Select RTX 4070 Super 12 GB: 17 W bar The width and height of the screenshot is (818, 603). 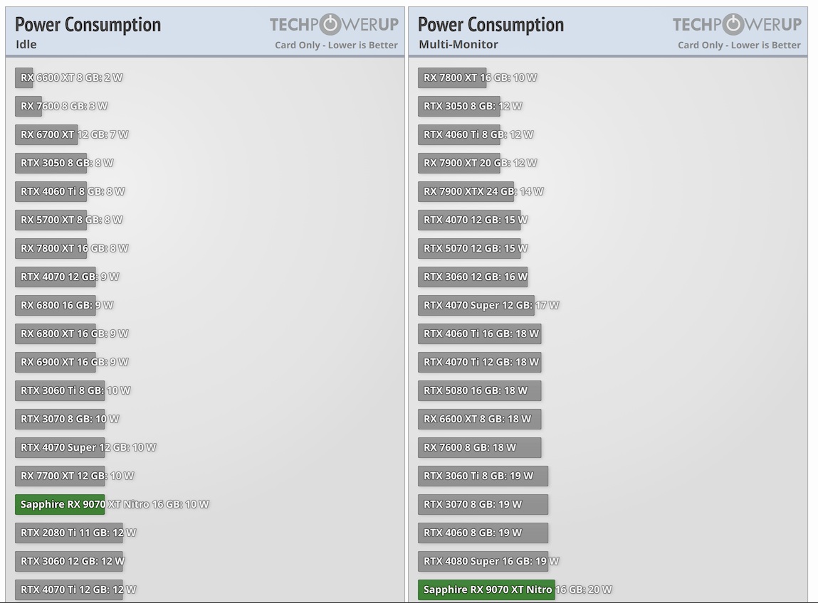476,305
